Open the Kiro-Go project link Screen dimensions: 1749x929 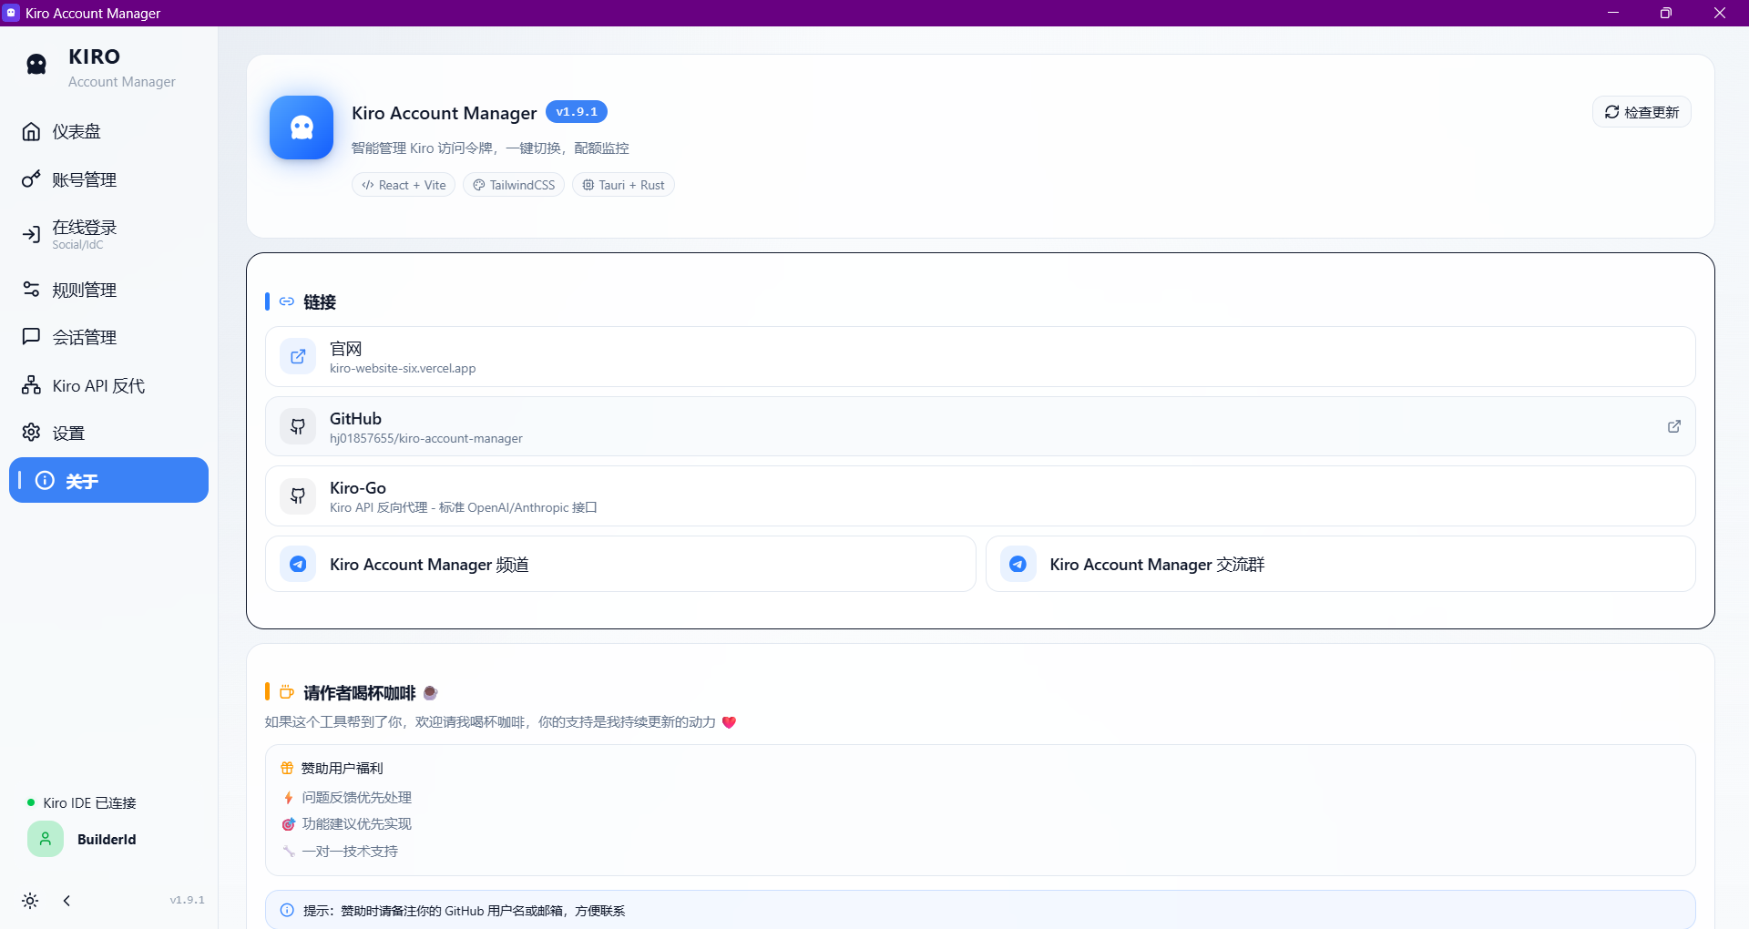coord(980,496)
